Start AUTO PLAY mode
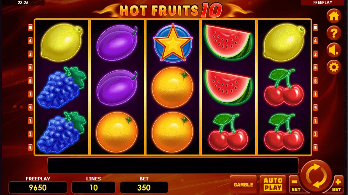 tap(273, 184)
